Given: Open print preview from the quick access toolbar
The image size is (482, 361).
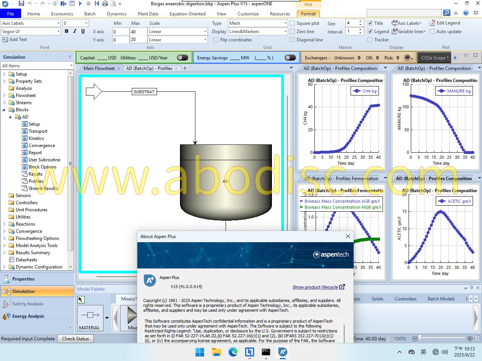Looking at the screenshot, I should [113, 4].
